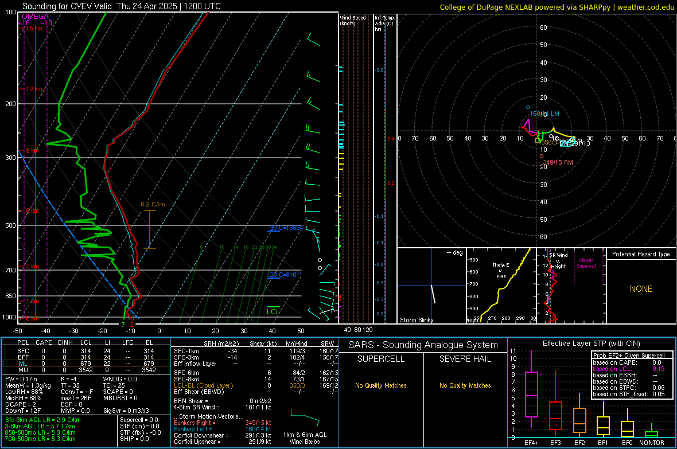Click "SARS - Sounding Analogue System" header

(x=423, y=345)
